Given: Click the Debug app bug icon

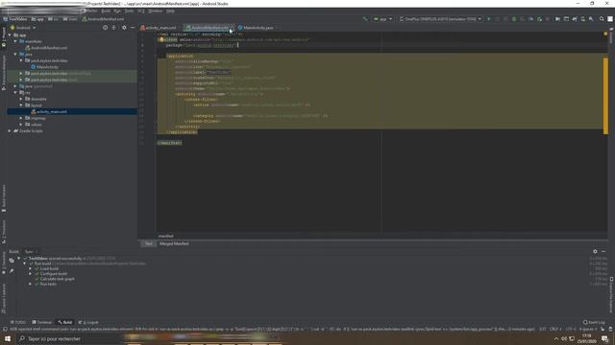Looking at the screenshot, I should pos(514,19).
